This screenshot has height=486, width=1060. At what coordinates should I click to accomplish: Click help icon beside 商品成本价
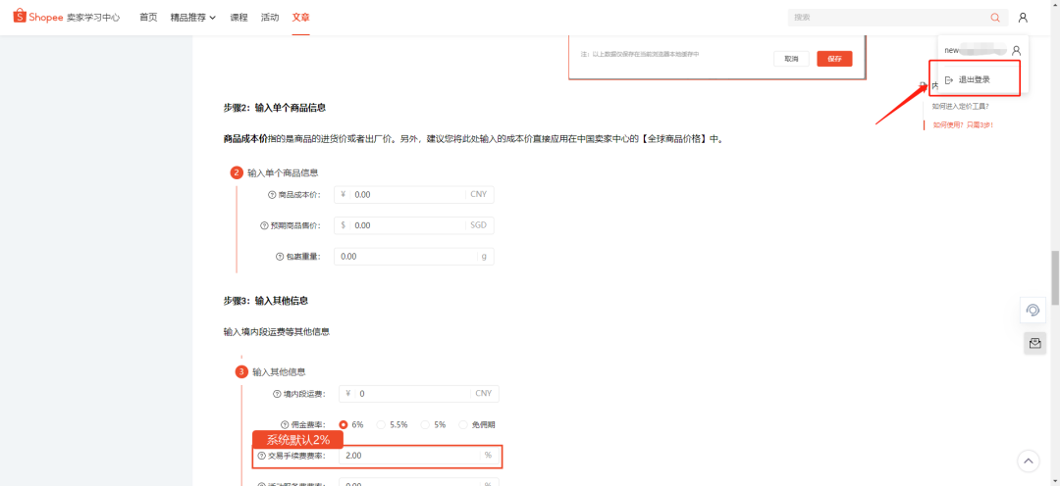(273, 194)
